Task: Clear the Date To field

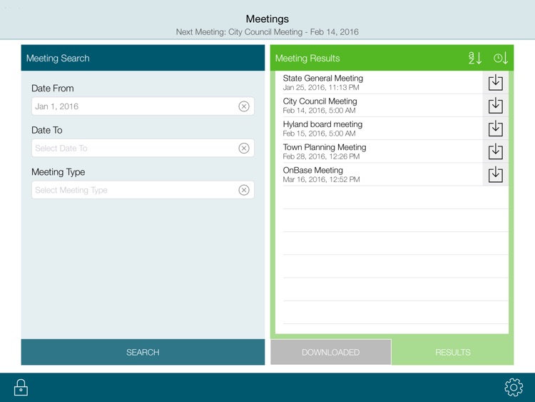Action: point(244,149)
